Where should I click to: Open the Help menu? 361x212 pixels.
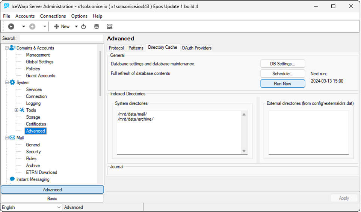coord(97,16)
